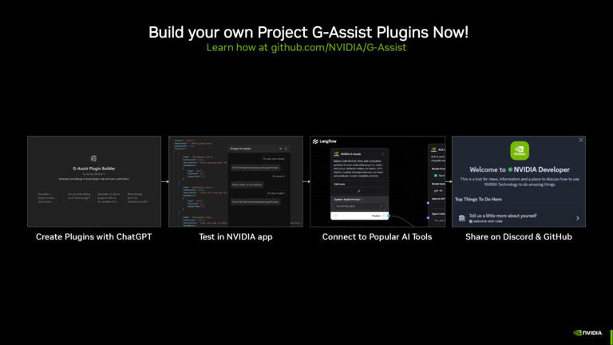Expand the arrow next to 'Tell us a little more about yourself'
Viewport: 613px width, 345px height.
(578, 217)
